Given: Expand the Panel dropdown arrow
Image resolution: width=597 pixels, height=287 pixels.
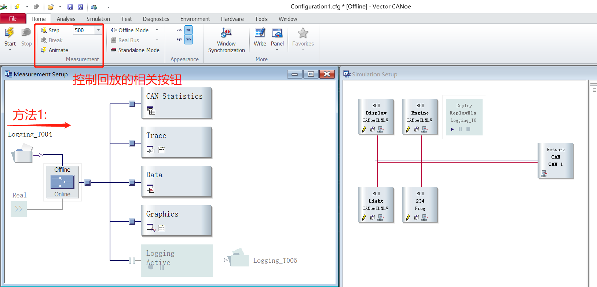Looking at the screenshot, I should [x=277, y=50].
